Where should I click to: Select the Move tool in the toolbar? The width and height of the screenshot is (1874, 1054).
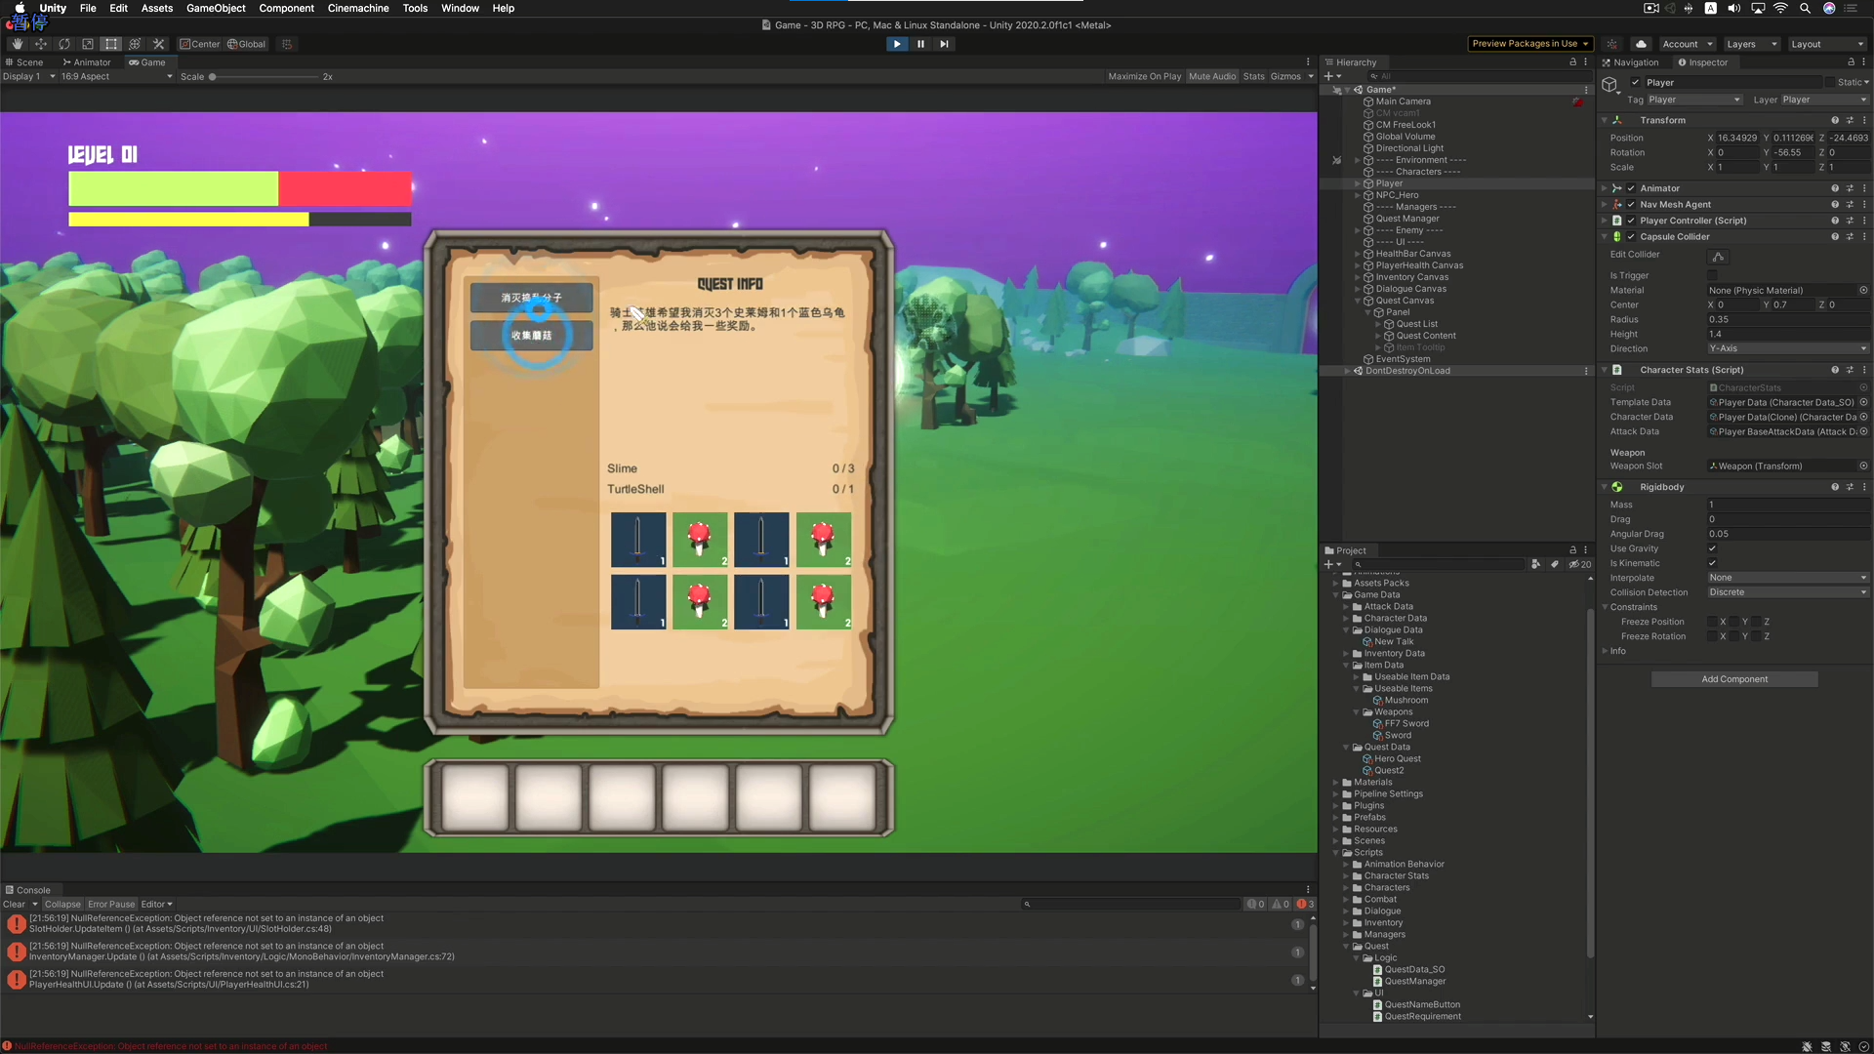coord(41,44)
